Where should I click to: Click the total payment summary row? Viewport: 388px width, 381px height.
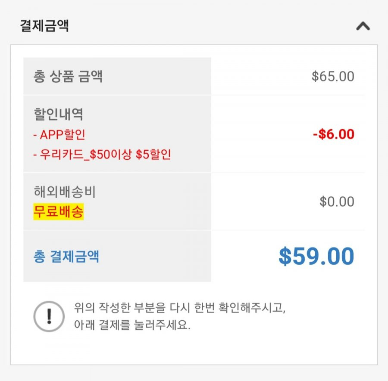[194, 256]
